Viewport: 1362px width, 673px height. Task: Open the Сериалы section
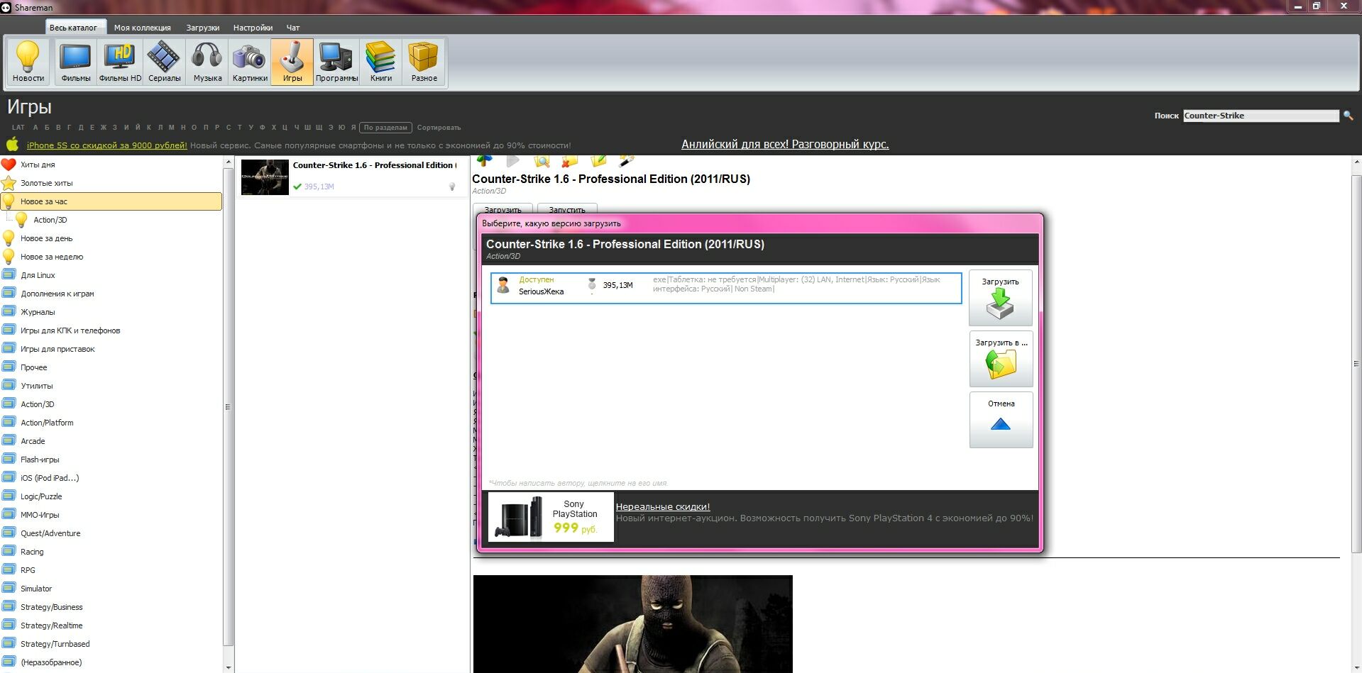[164, 62]
